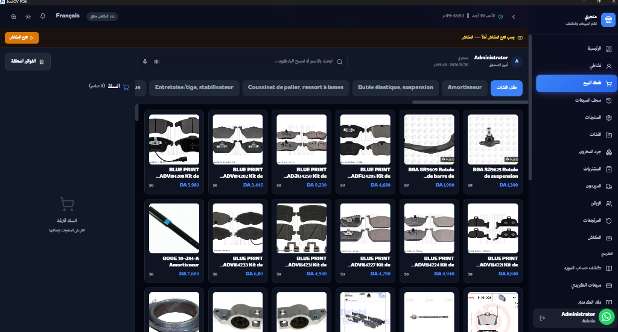Add BOGE 30-J84-A Amortisseur product

(x=174, y=241)
